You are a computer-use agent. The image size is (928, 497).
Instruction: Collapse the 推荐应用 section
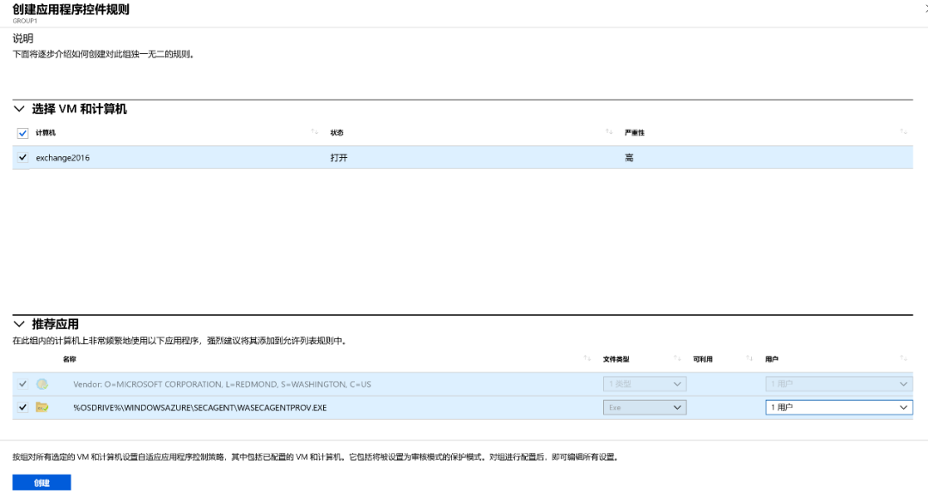19,324
